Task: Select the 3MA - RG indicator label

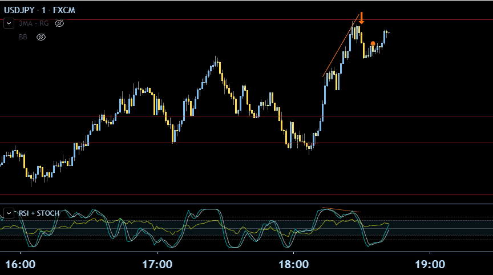Action: tap(34, 23)
